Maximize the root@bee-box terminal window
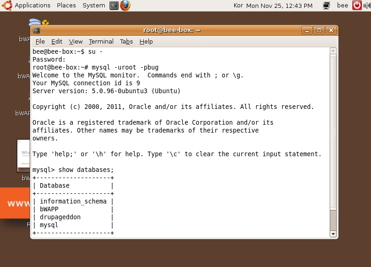The image size is (371, 267). click(319, 30)
